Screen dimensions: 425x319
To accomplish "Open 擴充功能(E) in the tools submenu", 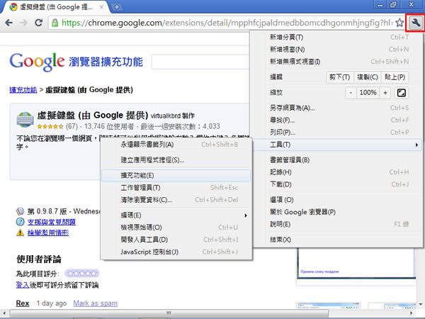I will tap(176, 176).
